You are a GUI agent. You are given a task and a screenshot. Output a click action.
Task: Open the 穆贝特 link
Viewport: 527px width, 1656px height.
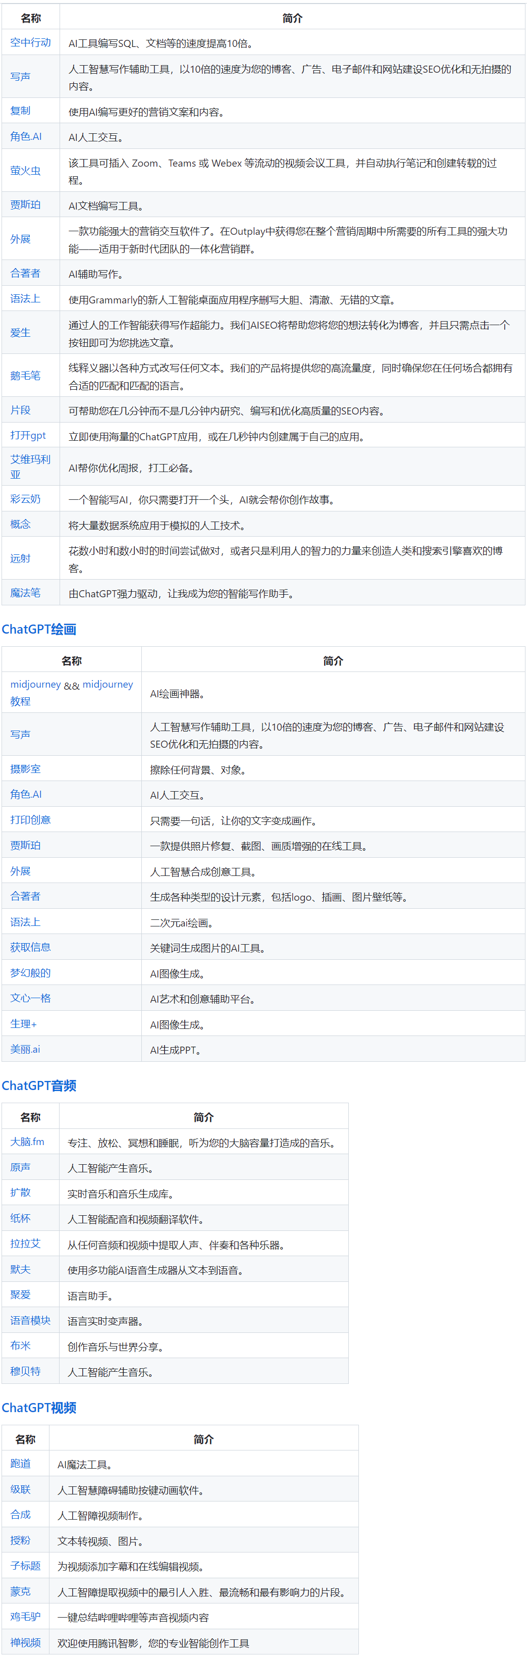tap(25, 1371)
